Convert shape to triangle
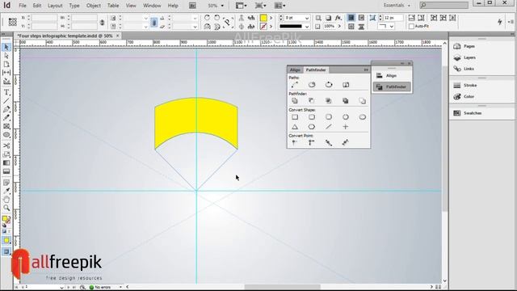This screenshot has width=517, height=291. click(x=294, y=127)
